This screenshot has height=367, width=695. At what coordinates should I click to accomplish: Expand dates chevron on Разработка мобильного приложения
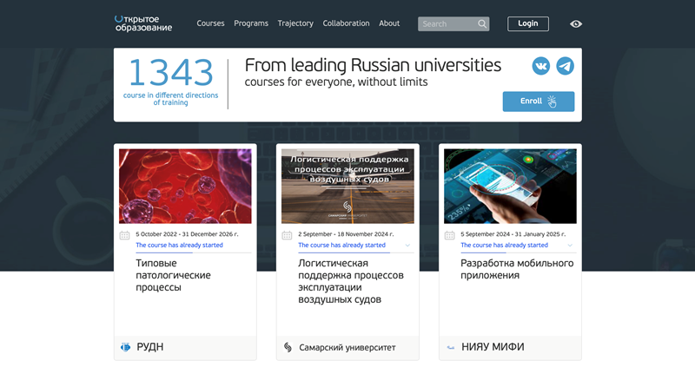[570, 246]
